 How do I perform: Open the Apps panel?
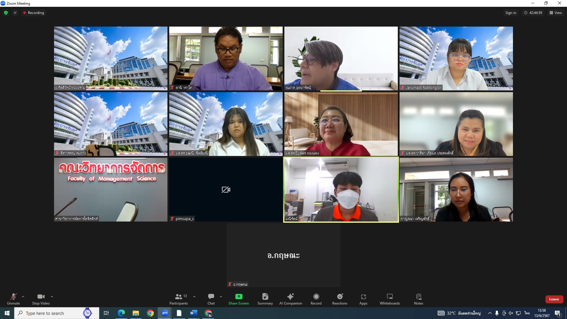pos(363,299)
